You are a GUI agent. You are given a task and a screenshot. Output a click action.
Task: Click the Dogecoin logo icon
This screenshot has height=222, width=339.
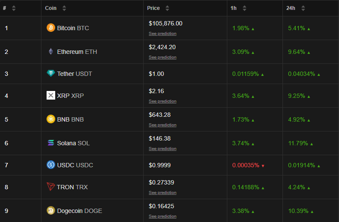51,210
